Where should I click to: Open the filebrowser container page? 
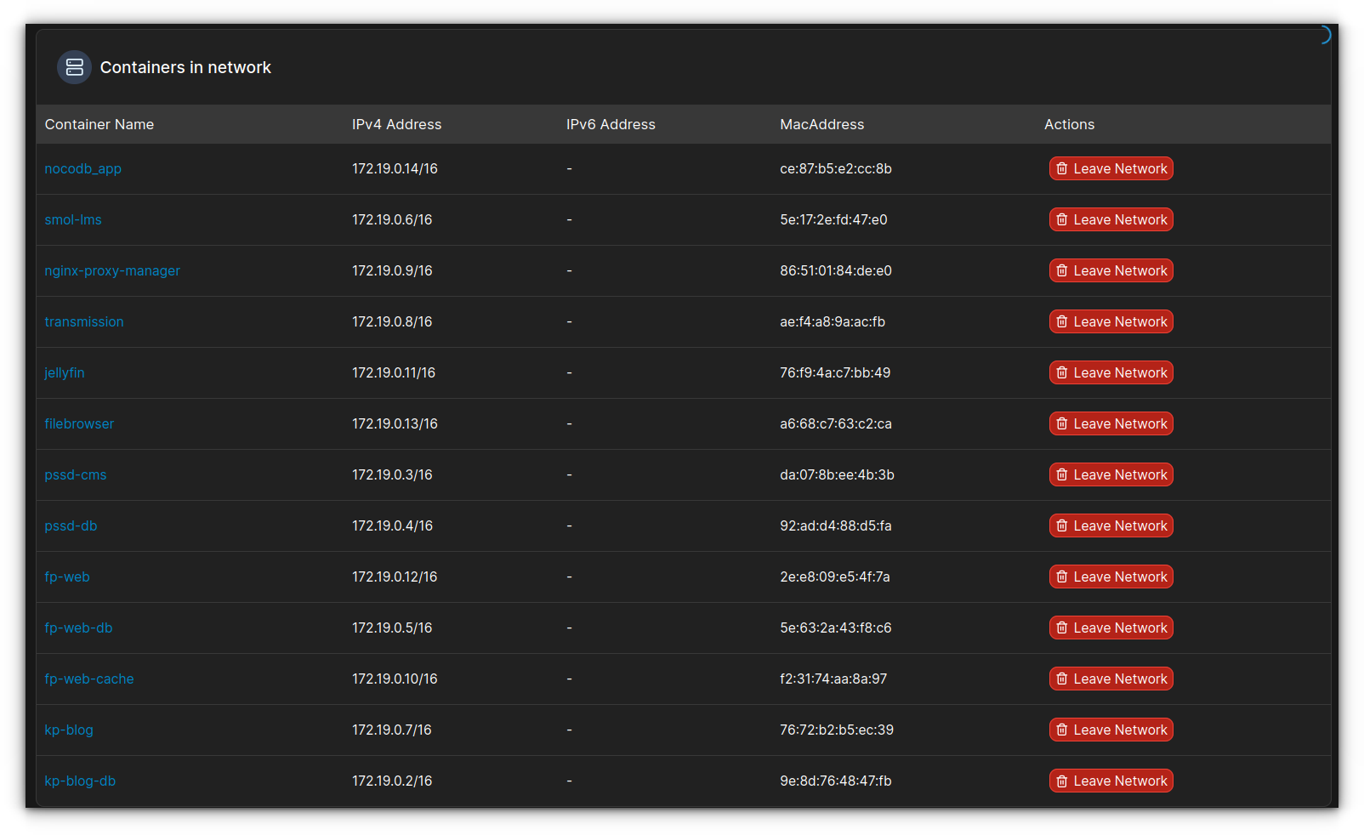point(79,423)
